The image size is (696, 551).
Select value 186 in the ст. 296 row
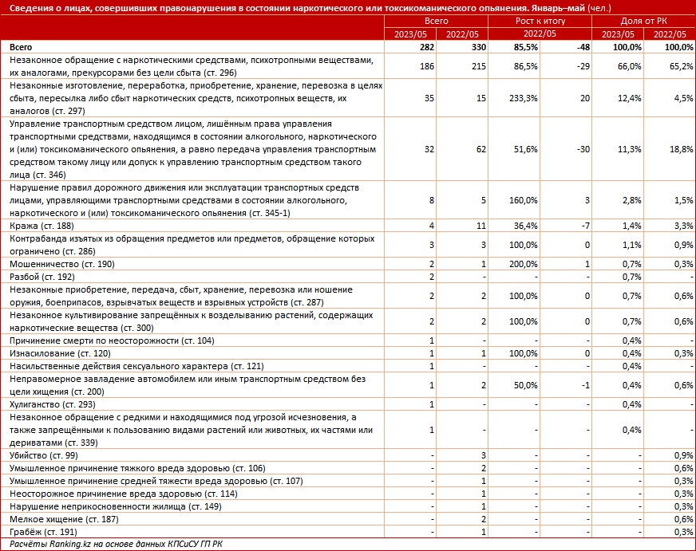coord(426,66)
